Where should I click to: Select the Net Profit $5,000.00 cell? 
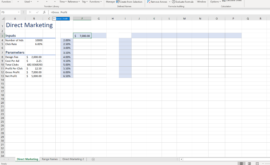pyautogui.click(x=34, y=76)
